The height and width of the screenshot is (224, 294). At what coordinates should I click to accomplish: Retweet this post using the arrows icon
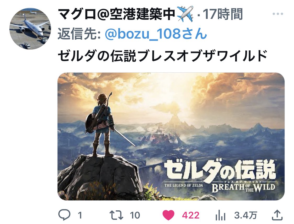coord(116,215)
